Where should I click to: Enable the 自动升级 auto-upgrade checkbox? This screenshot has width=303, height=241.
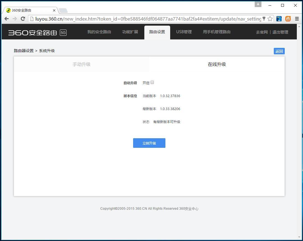tap(152, 82)
